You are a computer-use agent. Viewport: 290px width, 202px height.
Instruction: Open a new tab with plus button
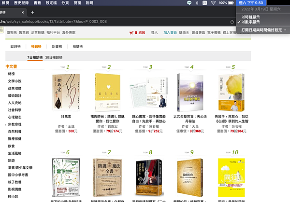[32, 13]
